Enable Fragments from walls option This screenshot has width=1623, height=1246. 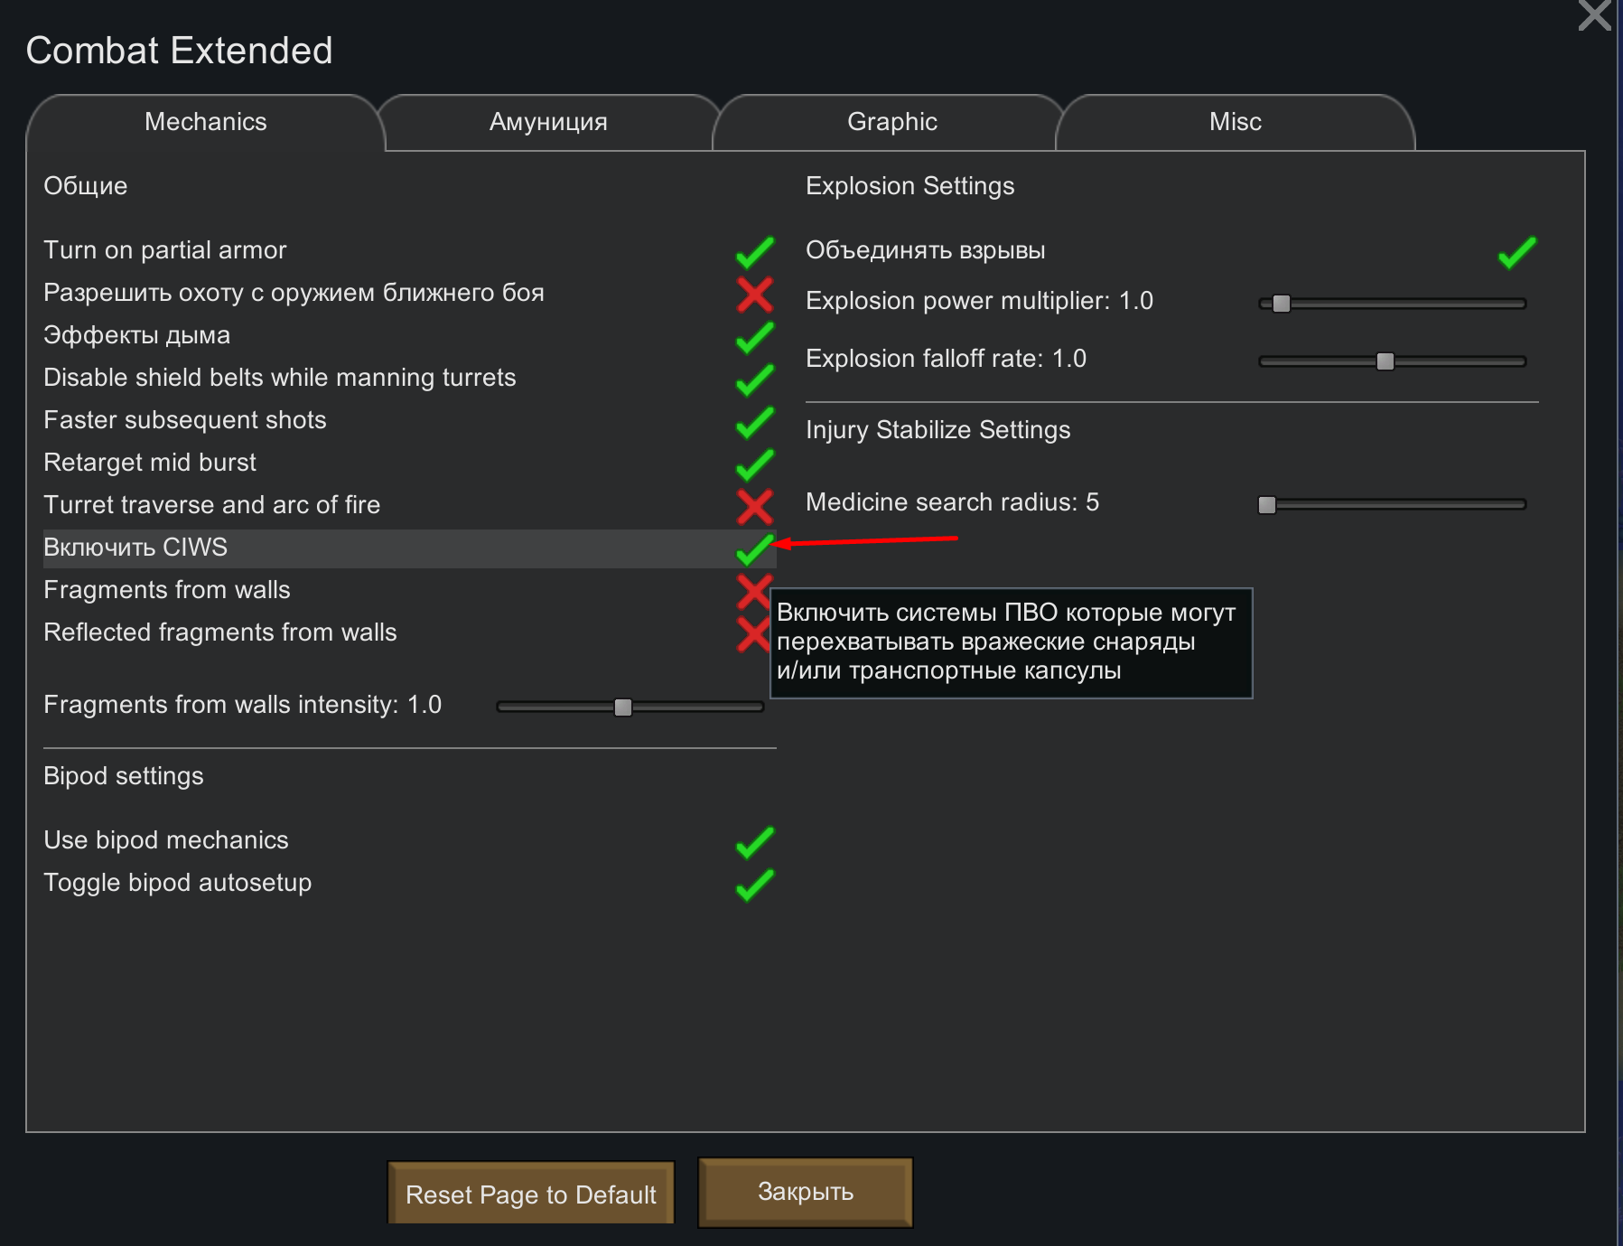[x=754, y=592]
